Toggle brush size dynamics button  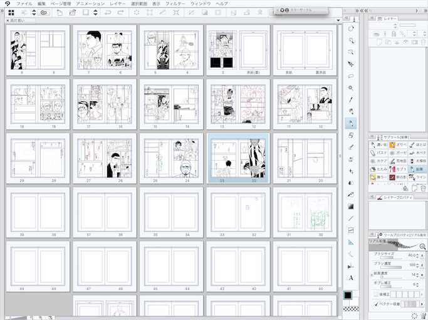tap(422, 256)
